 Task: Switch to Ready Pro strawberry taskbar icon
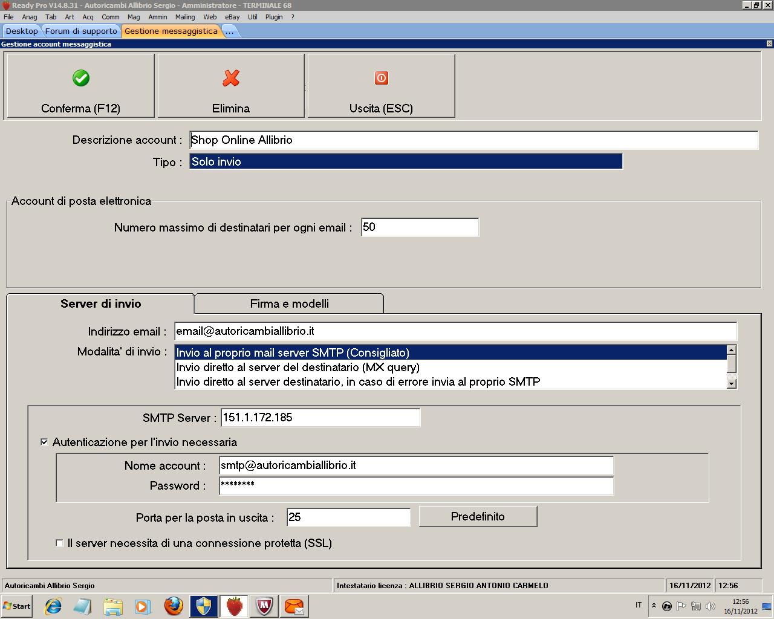tap(234, 606)
